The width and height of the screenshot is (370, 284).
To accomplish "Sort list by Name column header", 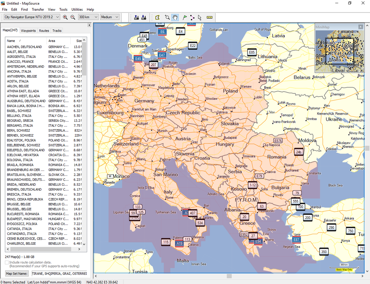I will (26, 41).
